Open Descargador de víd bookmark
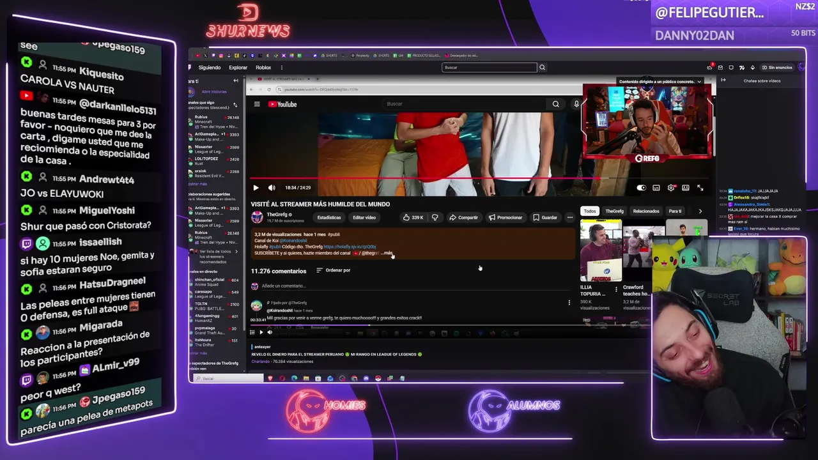This screenshot has height=460, width=818. click(460, 56)
